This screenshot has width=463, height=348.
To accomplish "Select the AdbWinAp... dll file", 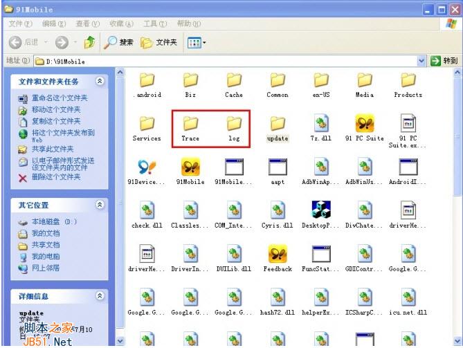I will point(320,172).
